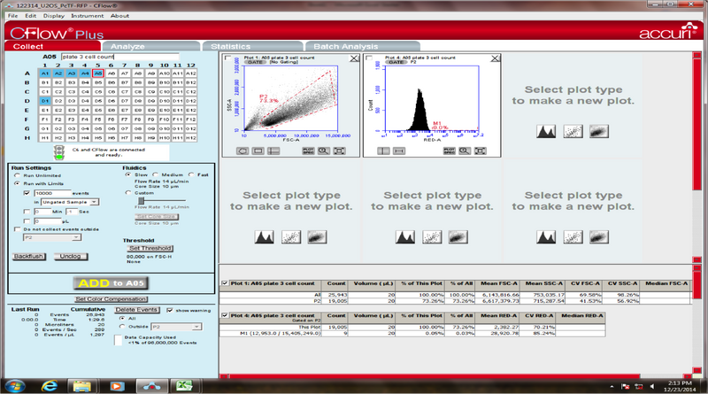Switch to the Statistics tab
Image resolution: width=708 pixels, height=394 pixels.
[253, 46]
